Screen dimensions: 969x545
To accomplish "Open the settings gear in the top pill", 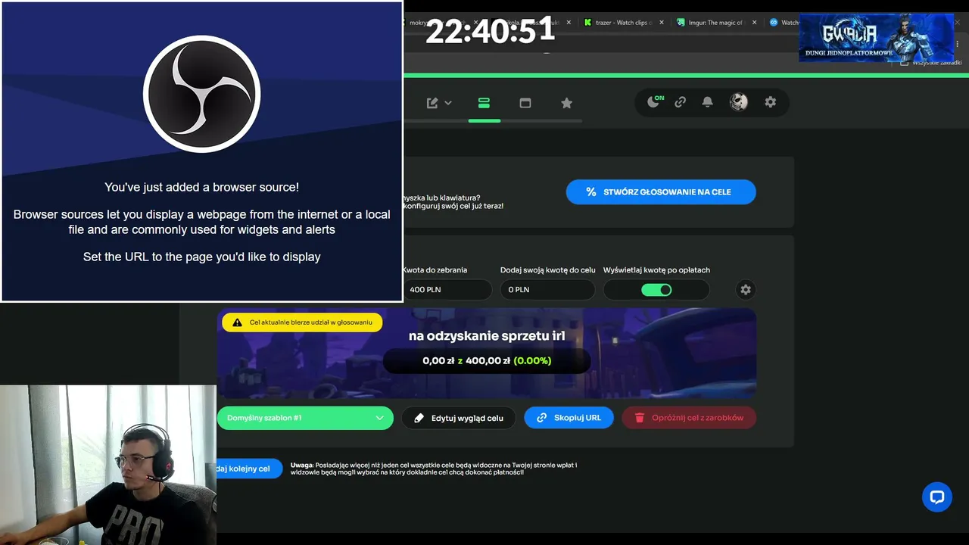I will (x=771, y=102).
